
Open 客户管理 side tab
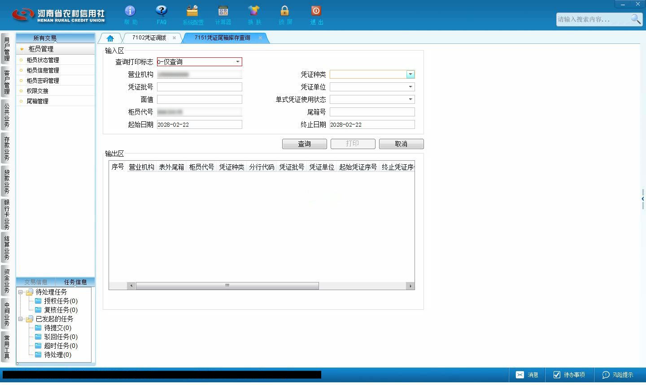coord(7,82)
